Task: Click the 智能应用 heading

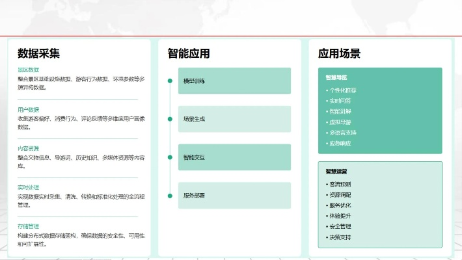Action: coord(189,53)
